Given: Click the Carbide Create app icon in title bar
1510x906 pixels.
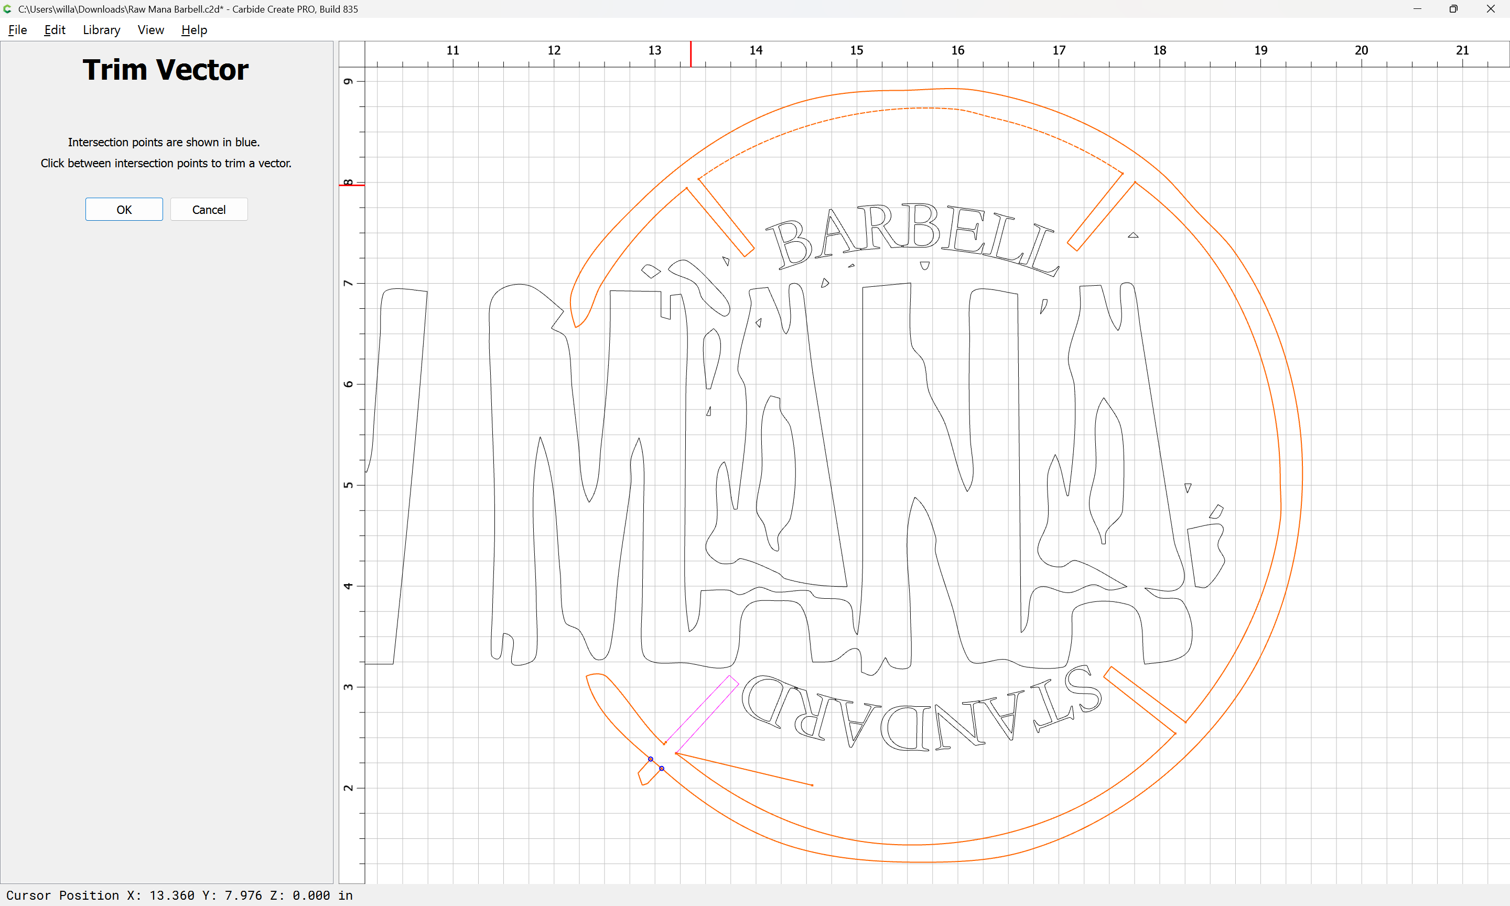Looking at the screenshot, I should [7, 9].
